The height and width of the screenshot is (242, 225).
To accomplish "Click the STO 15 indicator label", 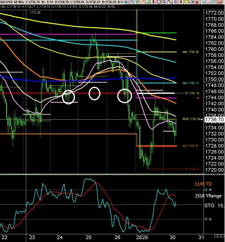I will [x=215, y=206].
